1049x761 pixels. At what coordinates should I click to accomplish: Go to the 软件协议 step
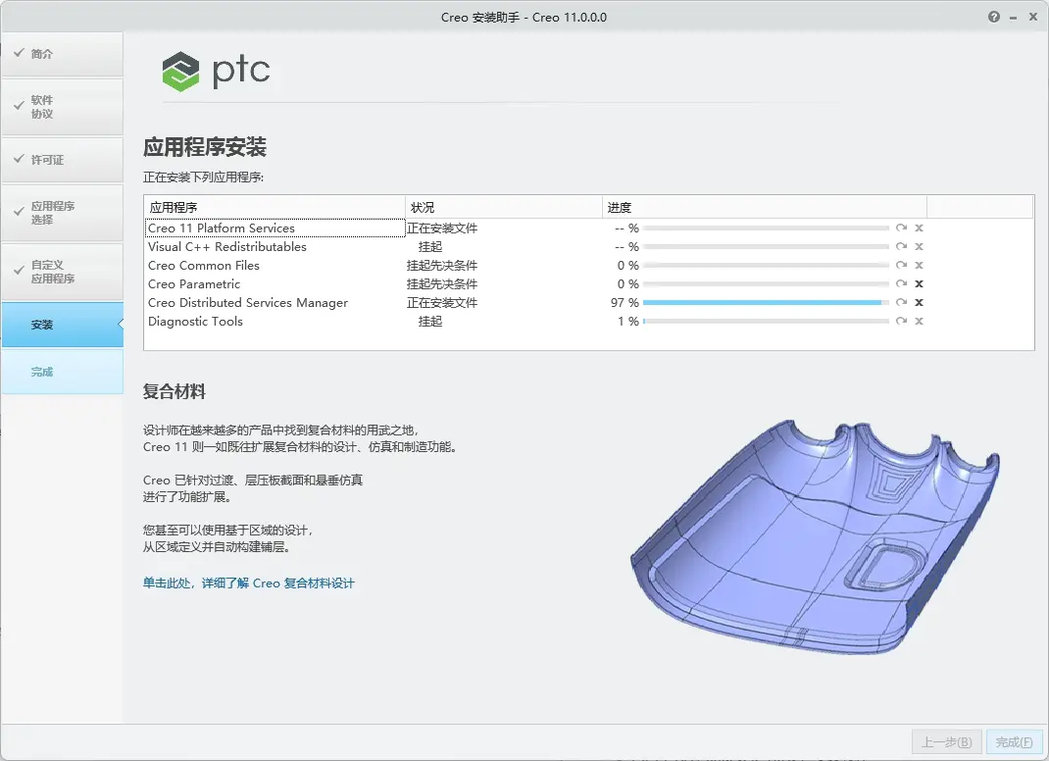(x=62, y=107)
